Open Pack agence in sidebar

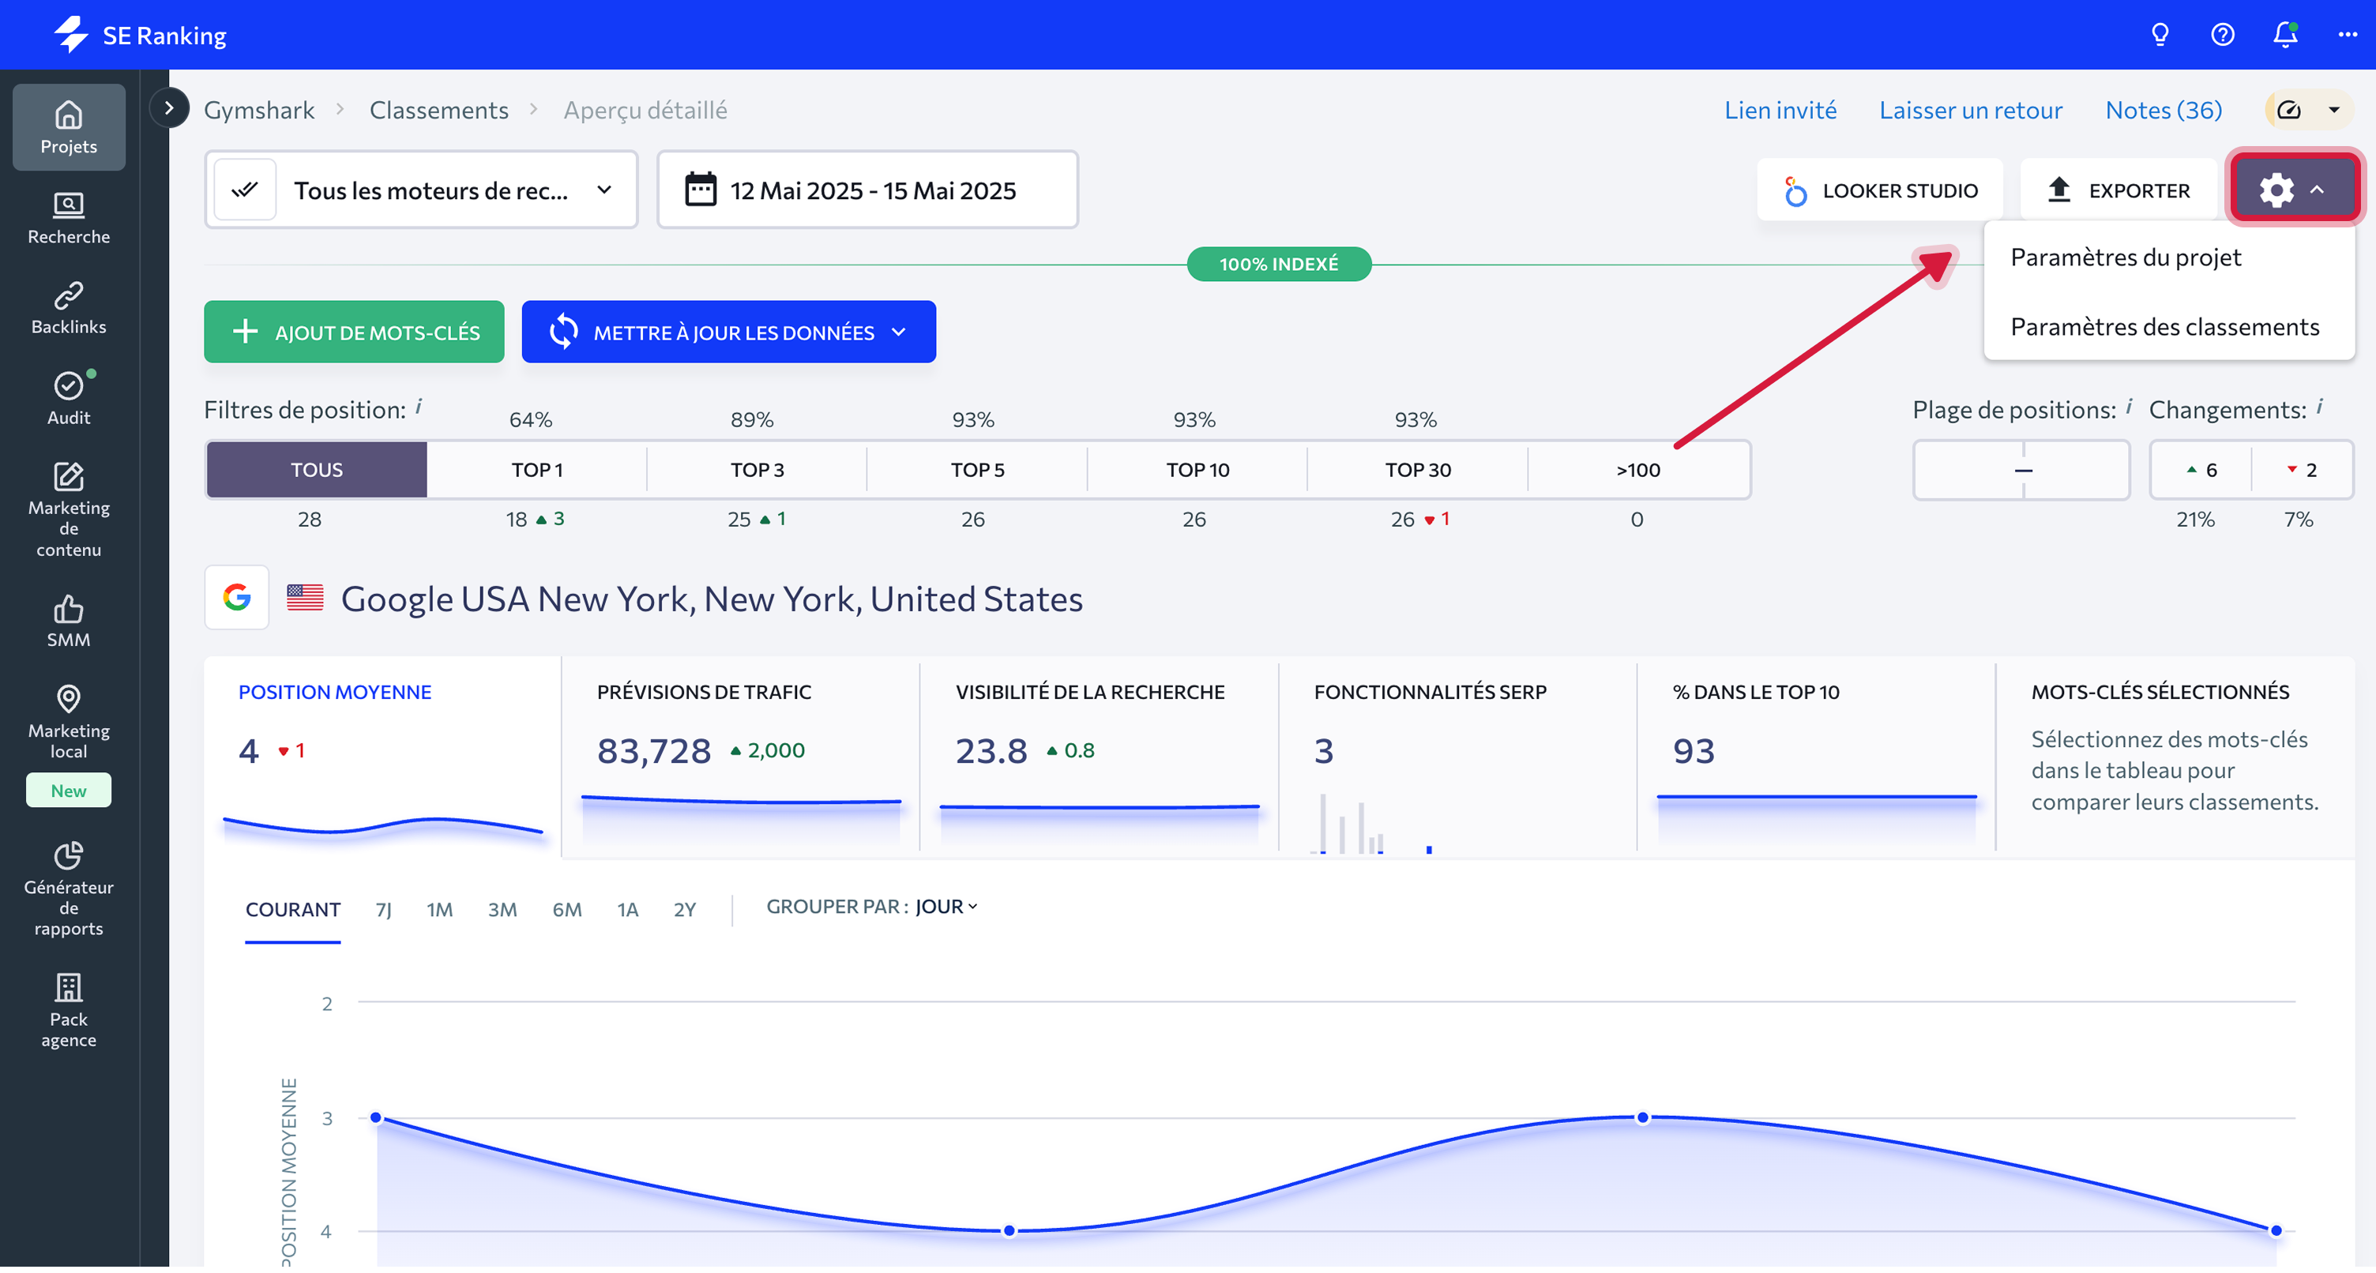(68, 1010)
